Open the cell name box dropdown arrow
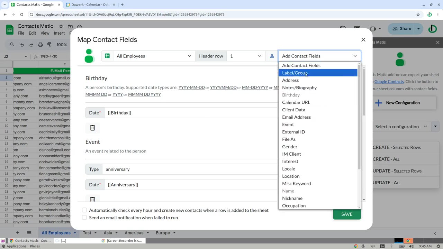 click(x=26, y=56)
